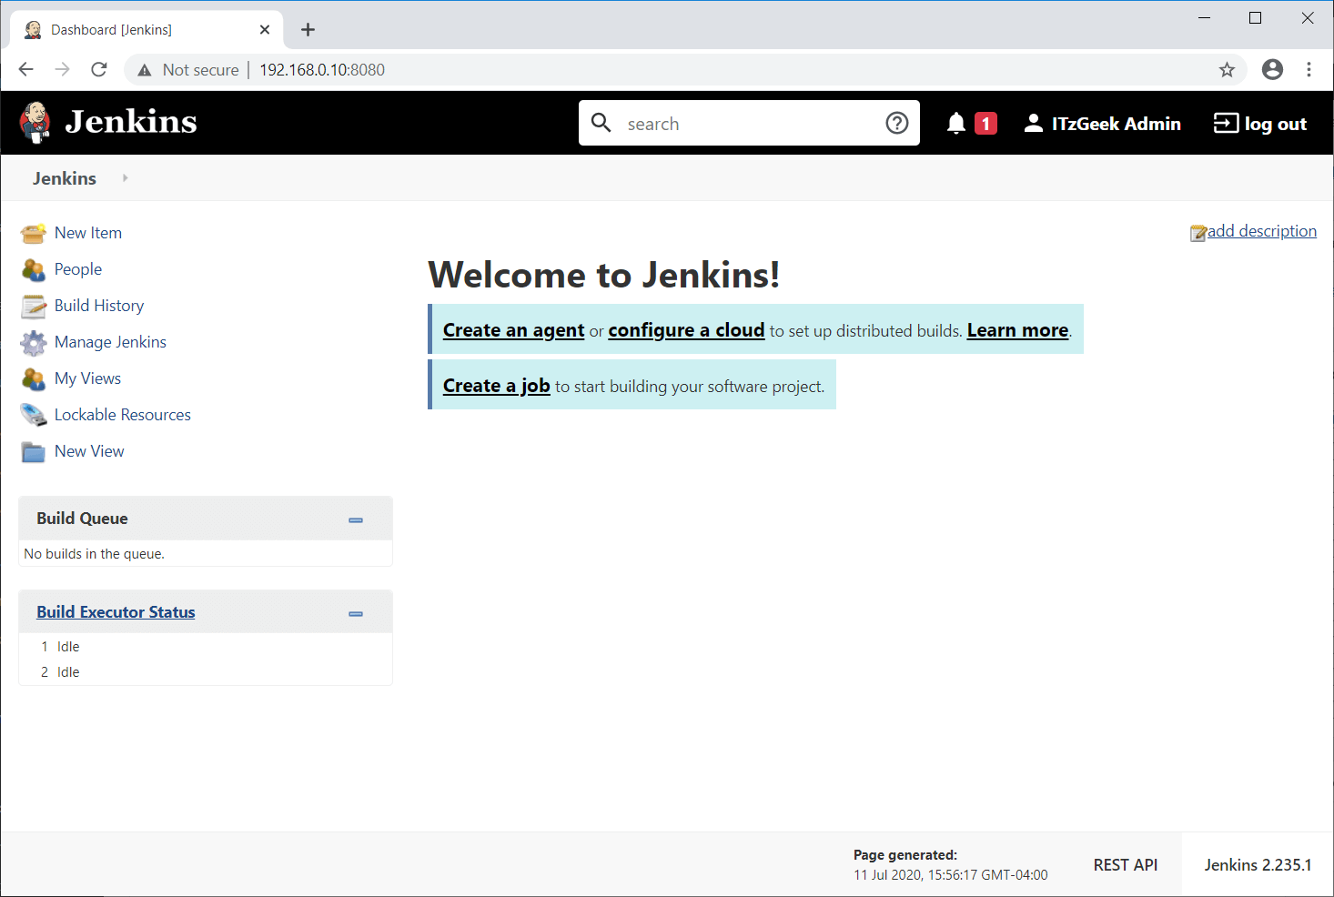Collapse the Build Queue panel
The height and width of the screenshot is (897, 1334).
[356, 519]
